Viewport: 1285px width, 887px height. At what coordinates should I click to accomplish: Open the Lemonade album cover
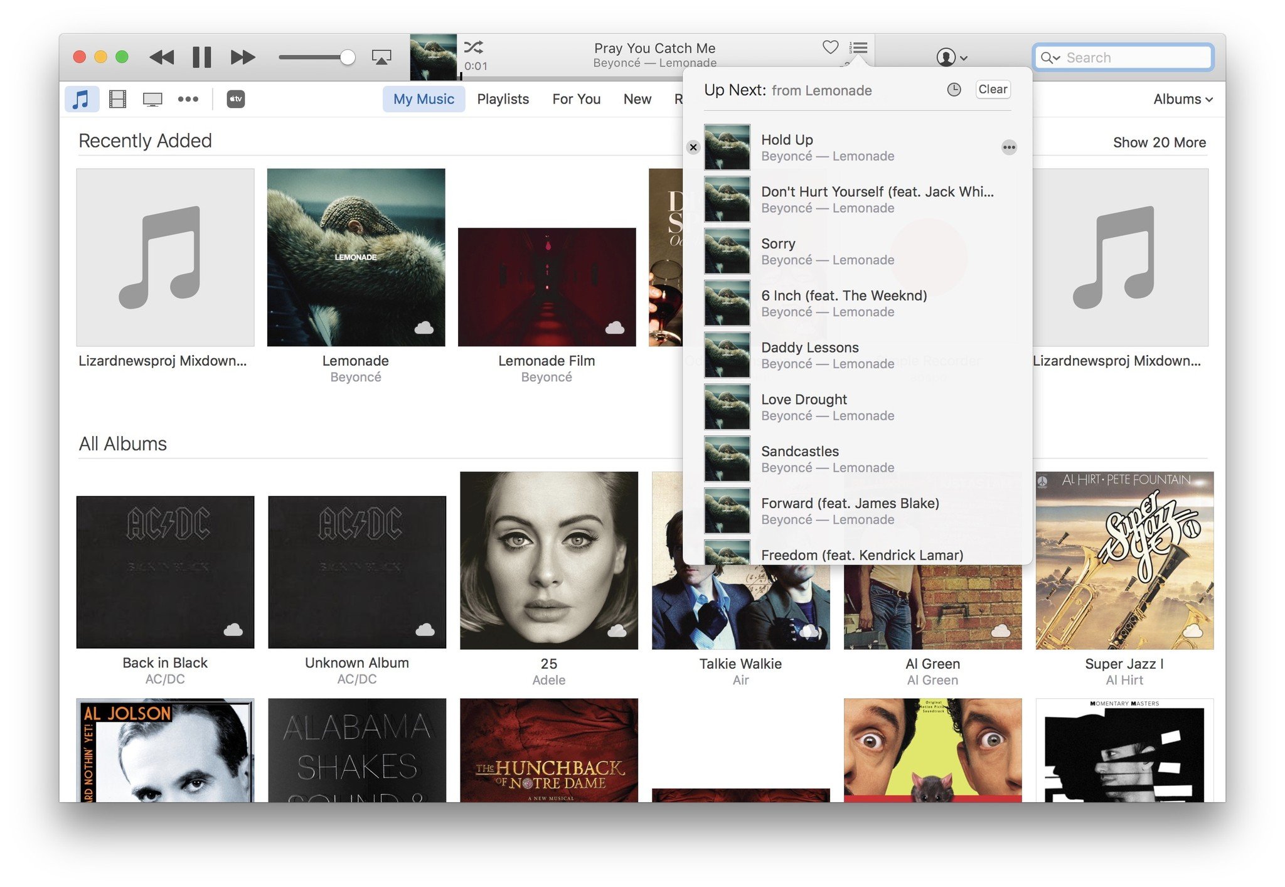356,257
